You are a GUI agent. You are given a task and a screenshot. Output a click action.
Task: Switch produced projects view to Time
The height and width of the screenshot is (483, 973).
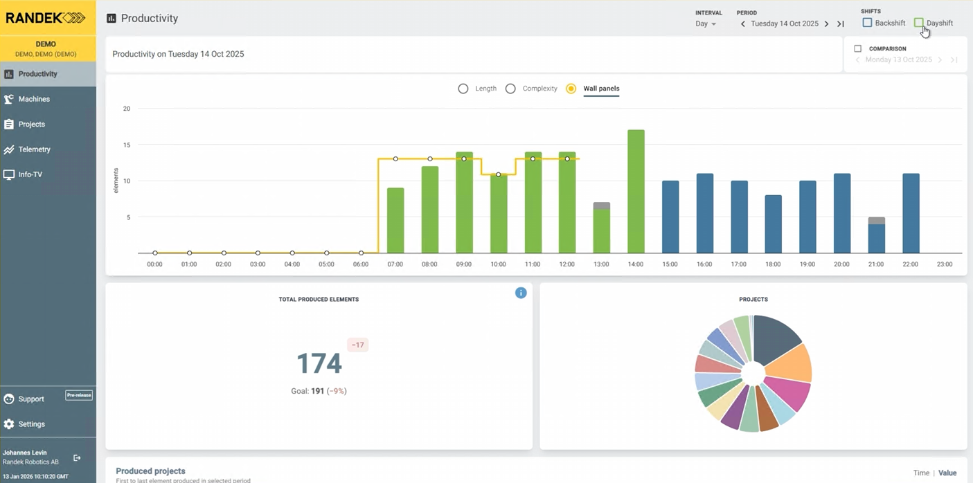(x=921, y=473)
